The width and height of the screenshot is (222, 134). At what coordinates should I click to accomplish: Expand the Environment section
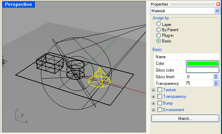point(153,110)
